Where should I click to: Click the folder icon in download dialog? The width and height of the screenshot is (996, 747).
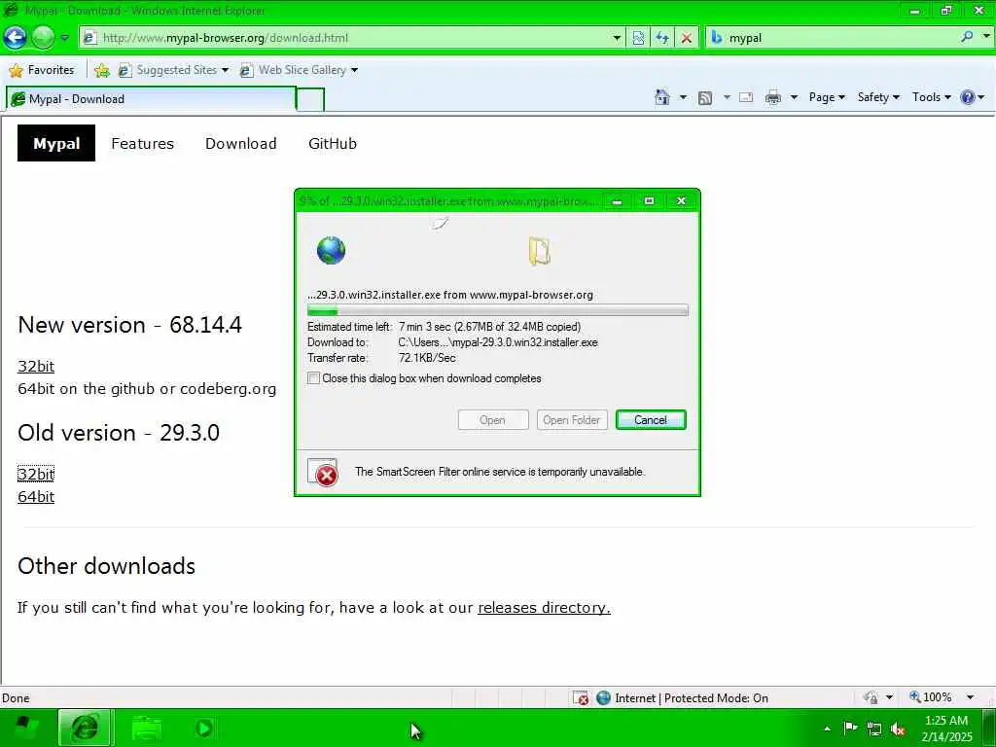[x=539, y=250]
